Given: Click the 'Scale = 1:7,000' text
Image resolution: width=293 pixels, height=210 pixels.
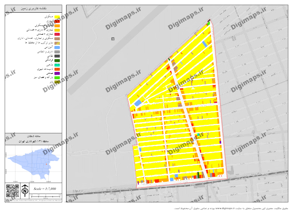Looking at the screenshot, I should coord(45,189).
